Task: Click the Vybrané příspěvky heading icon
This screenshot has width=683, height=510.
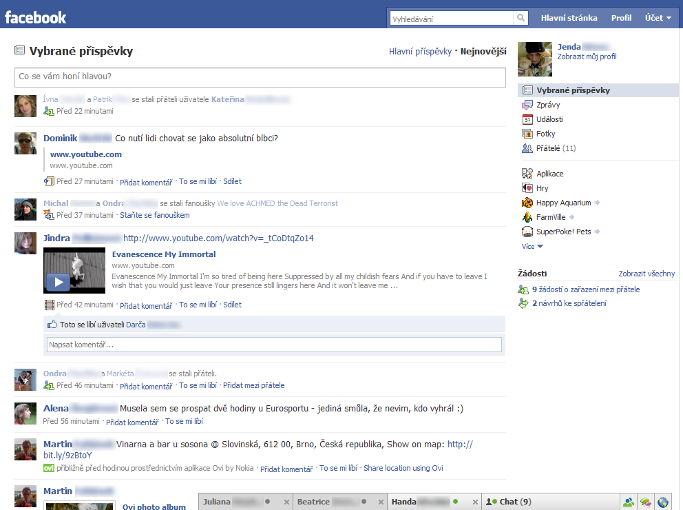Action: click(x=19, y=50)
